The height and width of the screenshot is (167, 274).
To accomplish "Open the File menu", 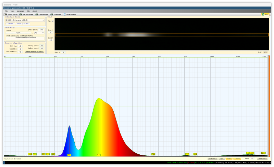I will click(x=7, y=11).
